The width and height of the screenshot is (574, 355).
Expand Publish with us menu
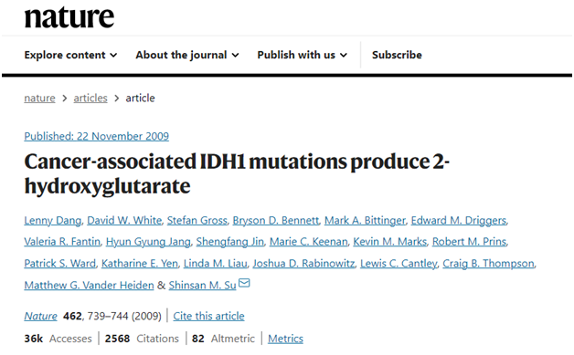click(302, 55)
